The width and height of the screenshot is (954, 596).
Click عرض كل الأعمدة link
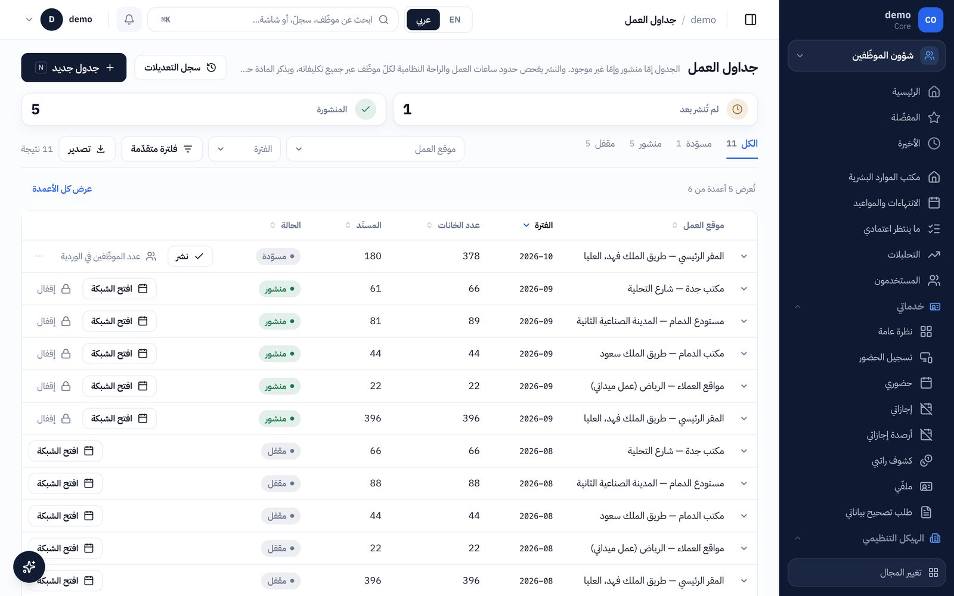coord(62,189)
